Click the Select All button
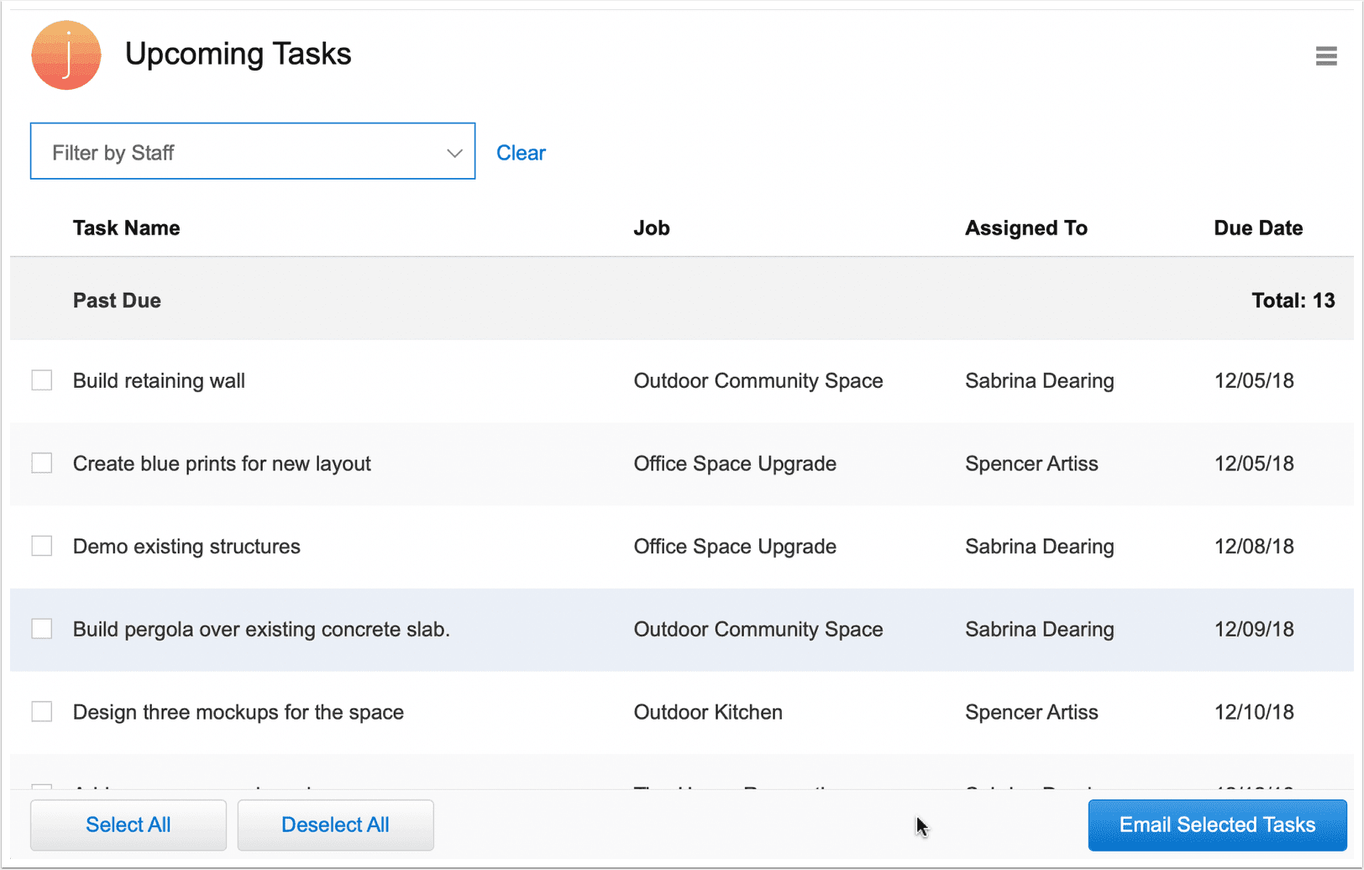 (x=128, y=825)
